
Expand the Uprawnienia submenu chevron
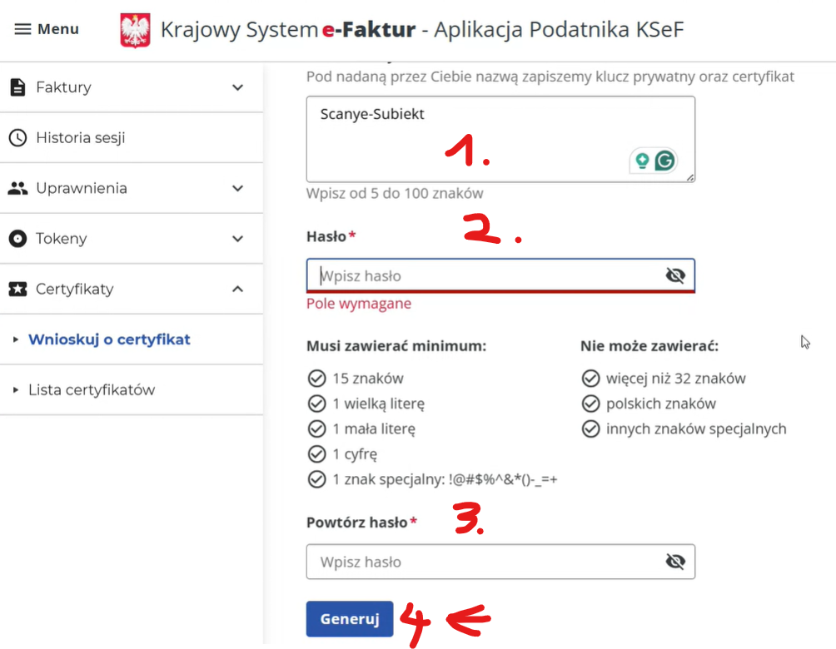point(237,188)
